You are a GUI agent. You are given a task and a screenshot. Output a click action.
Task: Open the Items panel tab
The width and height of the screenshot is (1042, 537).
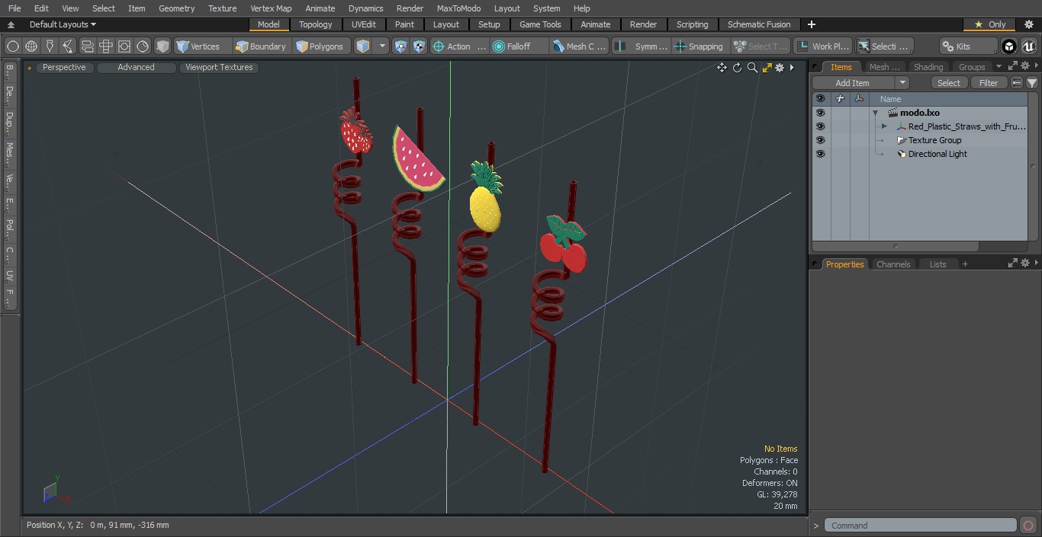coord(841,67)
